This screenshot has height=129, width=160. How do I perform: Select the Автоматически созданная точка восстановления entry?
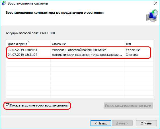(x=87, y=55)
